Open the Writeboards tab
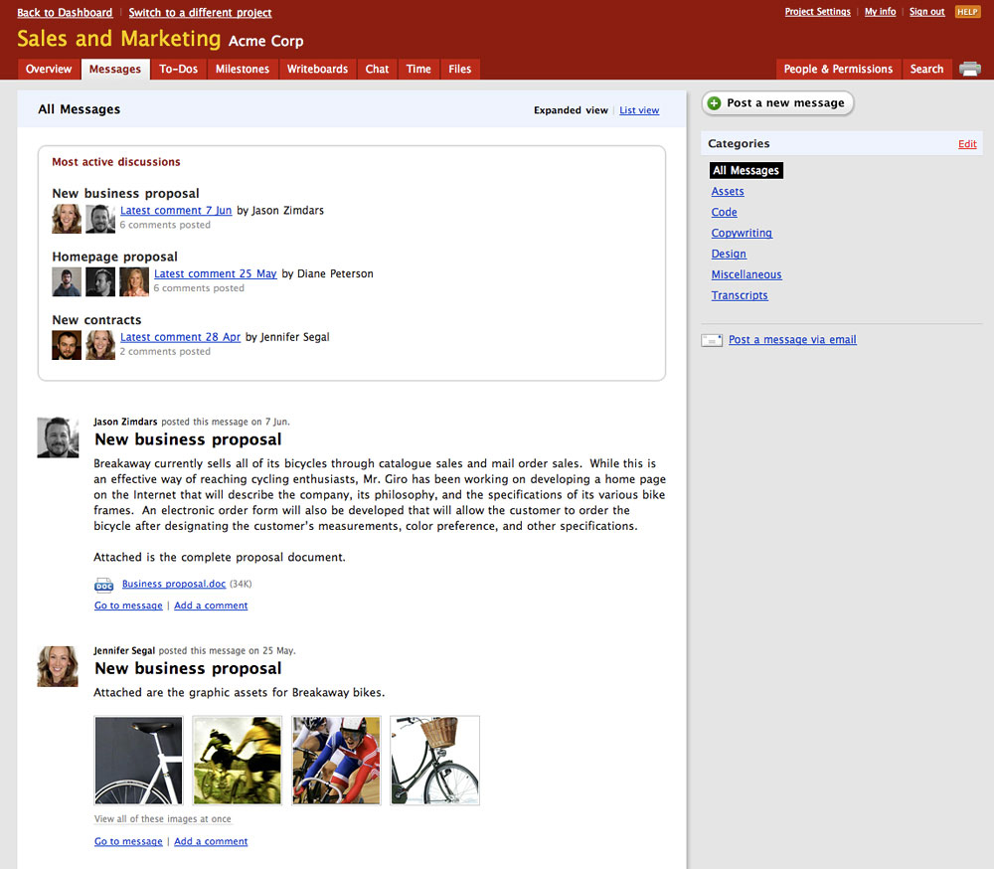 [x=317, y=70]
